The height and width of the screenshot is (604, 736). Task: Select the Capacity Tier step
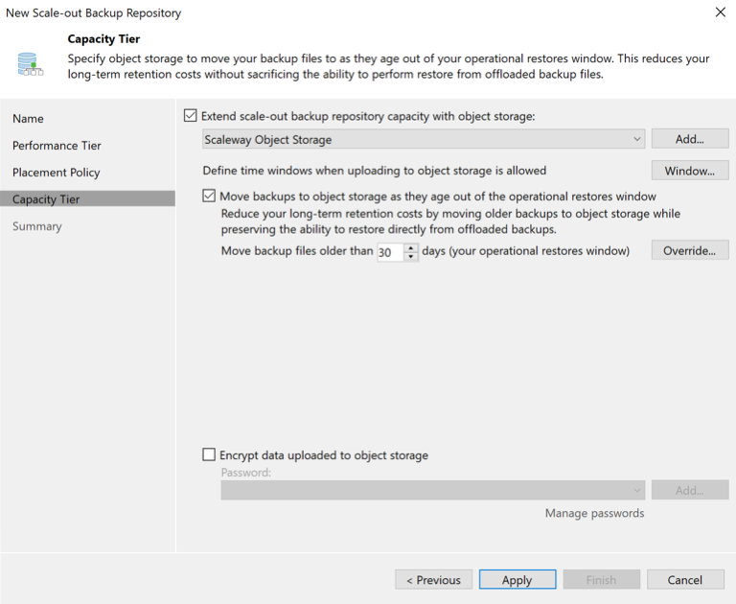[46, 199]
